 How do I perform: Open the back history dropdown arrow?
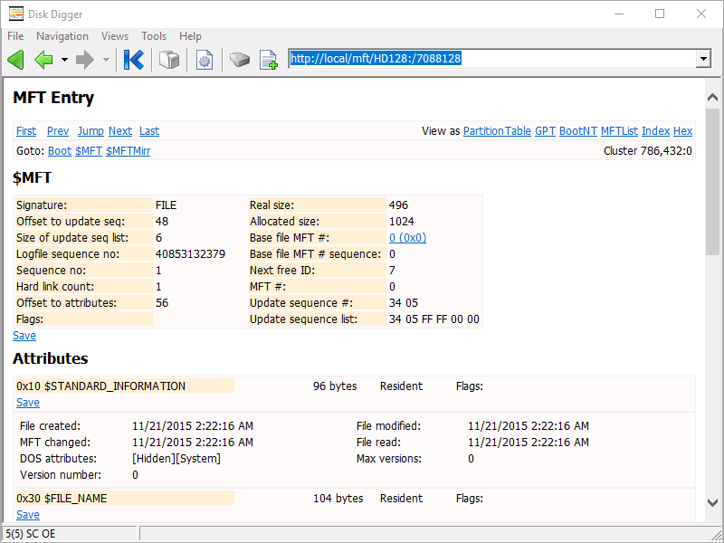[64, 61]
